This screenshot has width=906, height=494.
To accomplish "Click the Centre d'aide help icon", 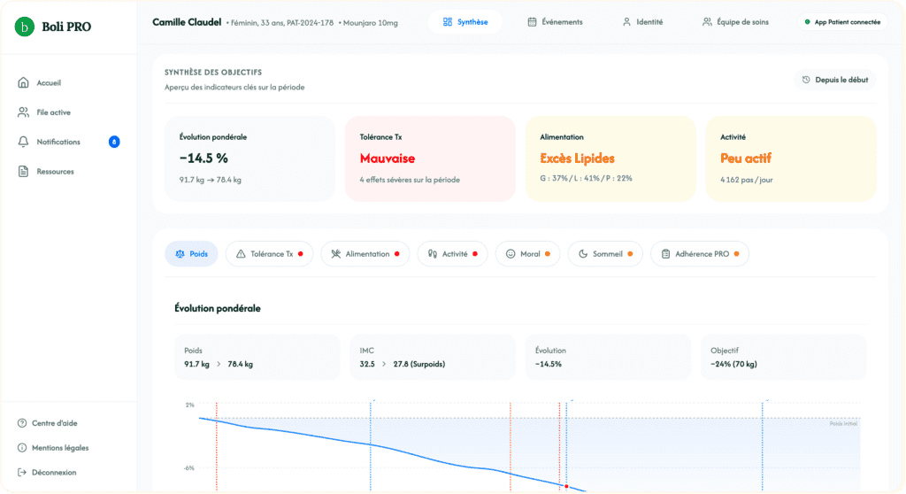I will pos(22,423).
